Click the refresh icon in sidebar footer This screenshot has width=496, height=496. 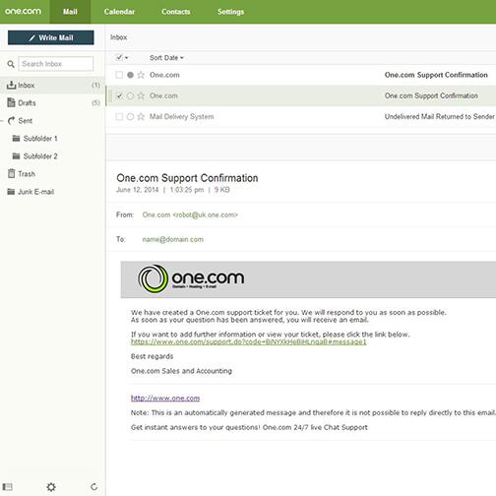[94, 487]
